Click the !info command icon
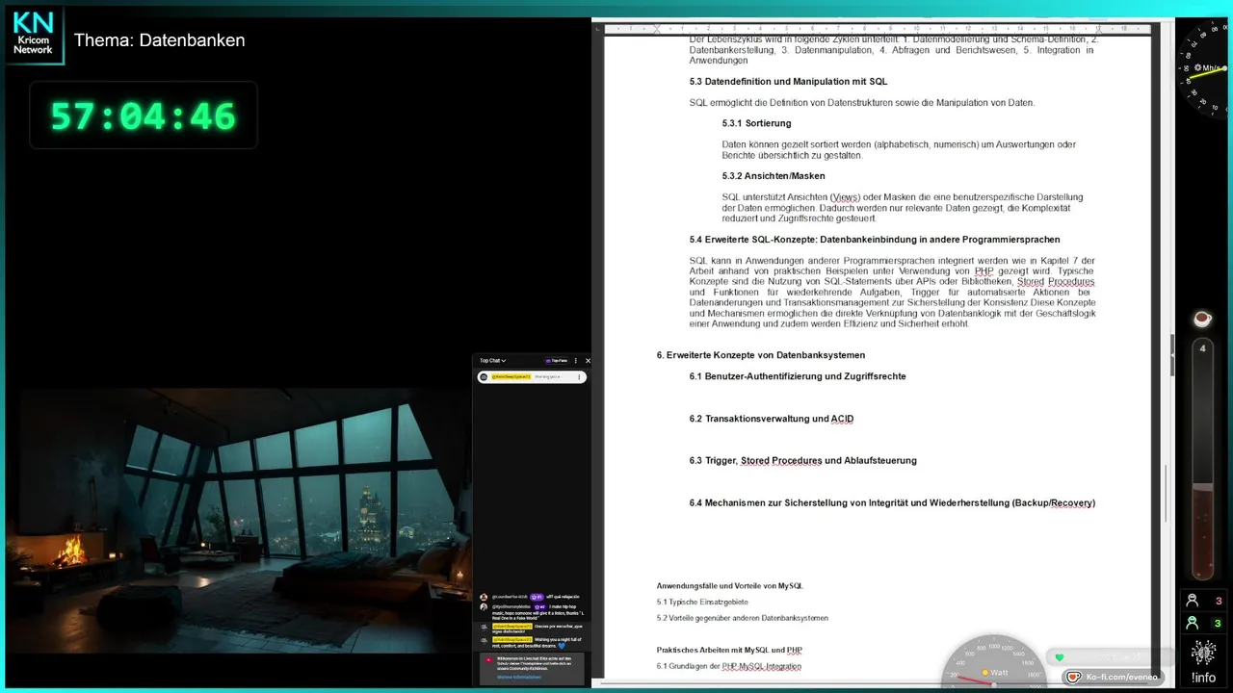The image size is (1233, 693). 1203,662
